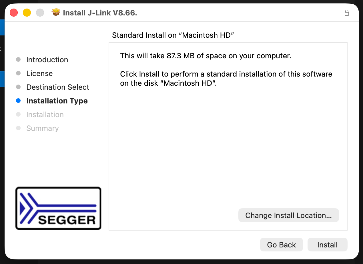Click the package box icon in title bar
The width and height of the screenshot is (363, 264).
coord(56,13)
